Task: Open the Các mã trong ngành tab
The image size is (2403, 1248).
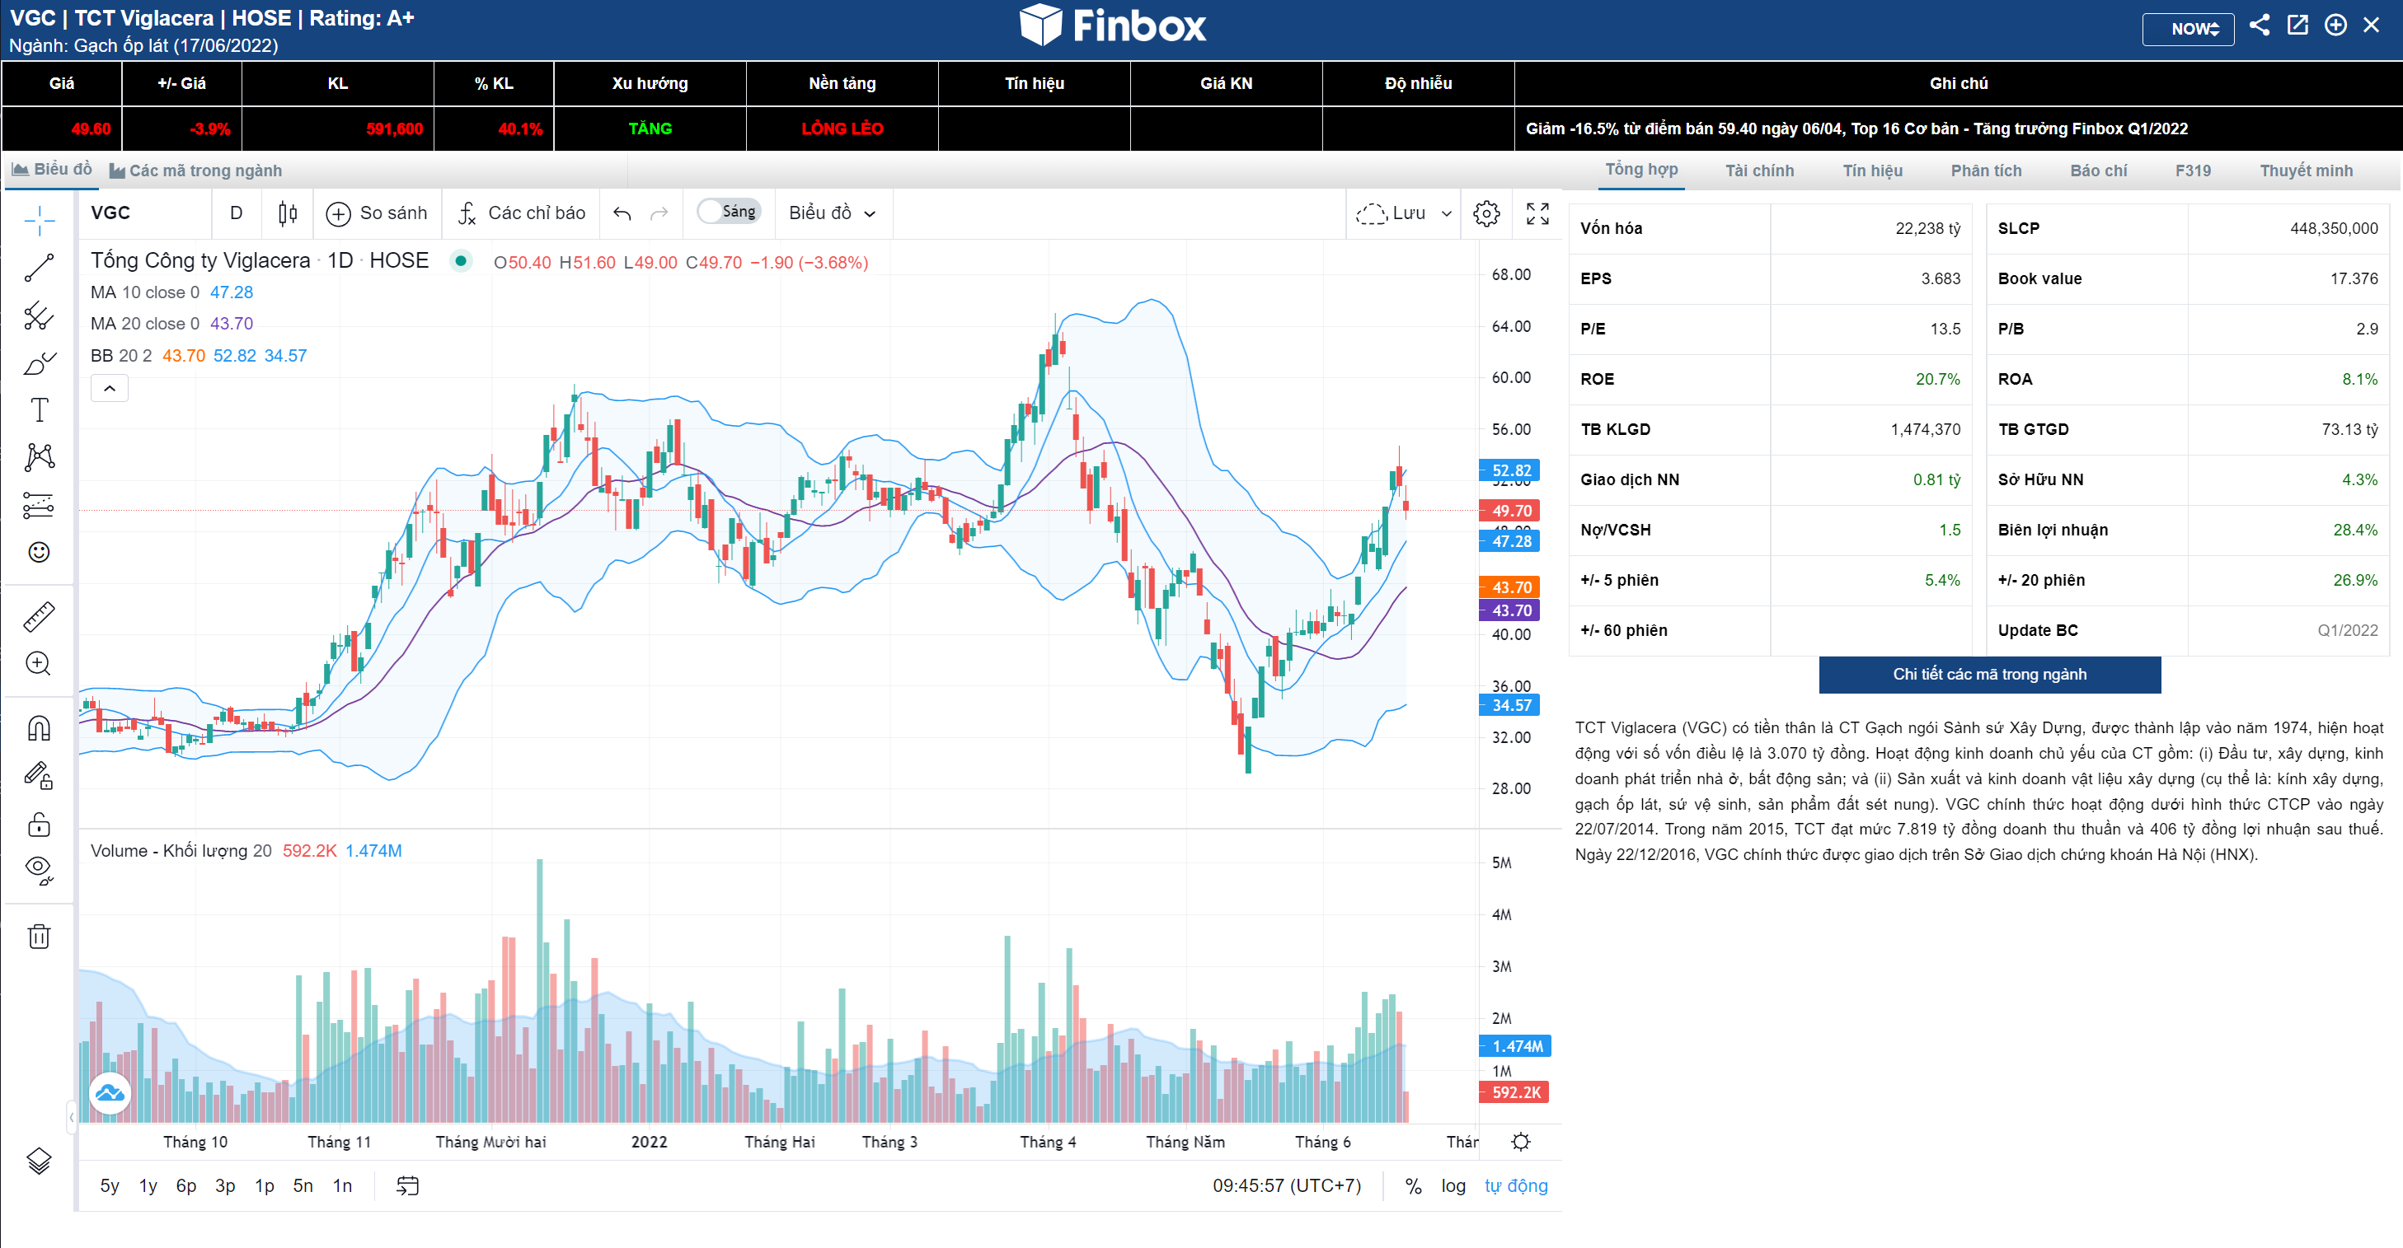Action: click(196, 171)
